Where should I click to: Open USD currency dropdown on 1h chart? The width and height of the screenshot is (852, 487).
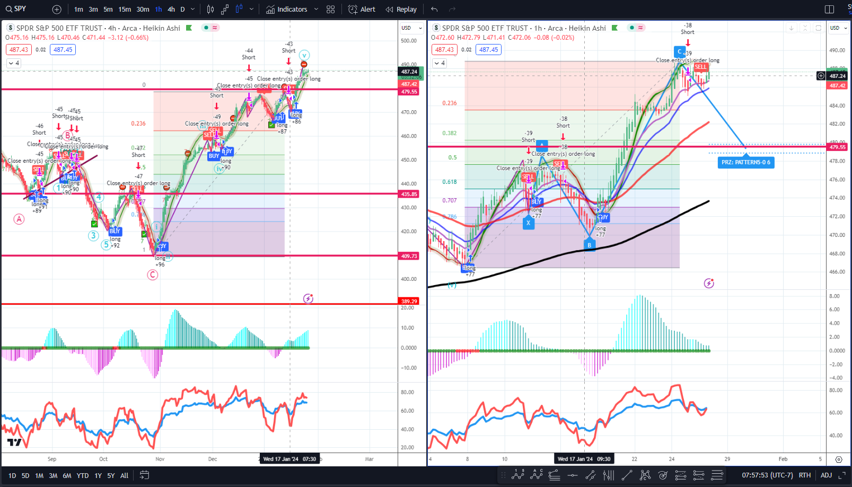click(840, 28)
